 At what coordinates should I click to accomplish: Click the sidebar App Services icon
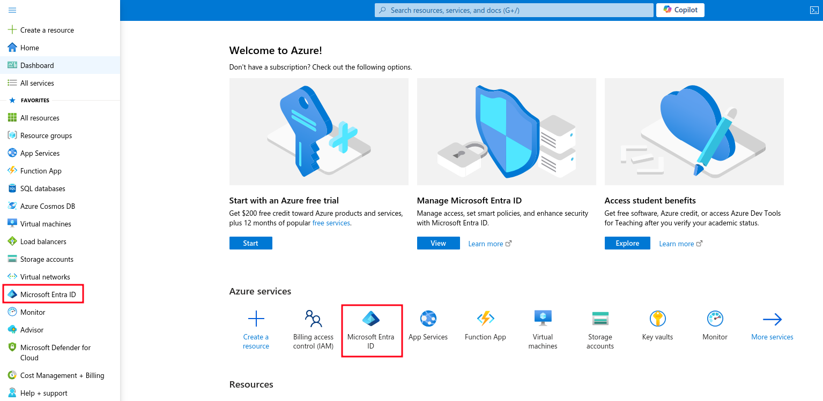[x=12, y=153]
